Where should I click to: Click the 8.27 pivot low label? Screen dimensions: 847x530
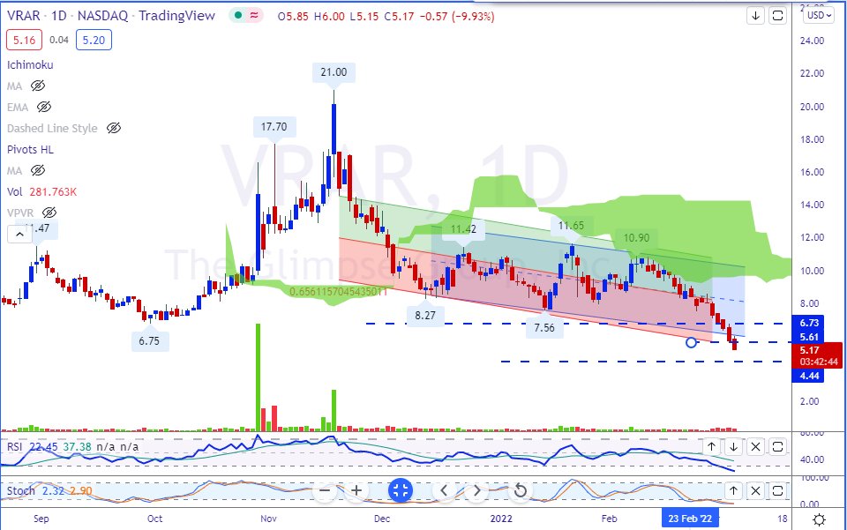pyautogui.click(x=425, y=315)
